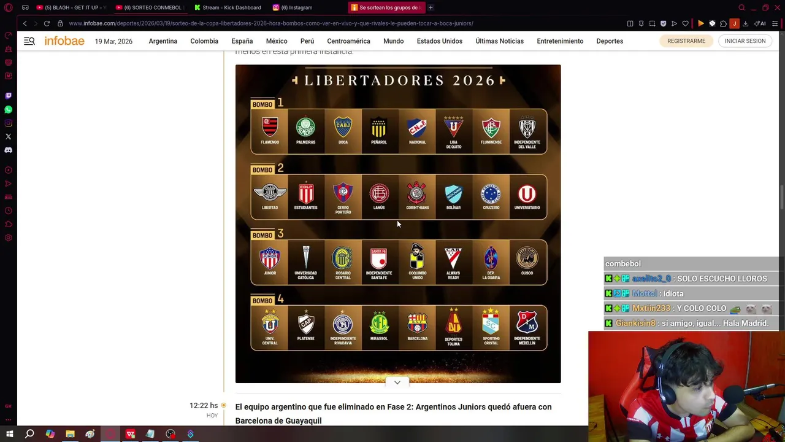Image resolution: width=785 pixels, height=442 pixels.
Task: Open split screen icon in address bar
Action: click(630, 23)
